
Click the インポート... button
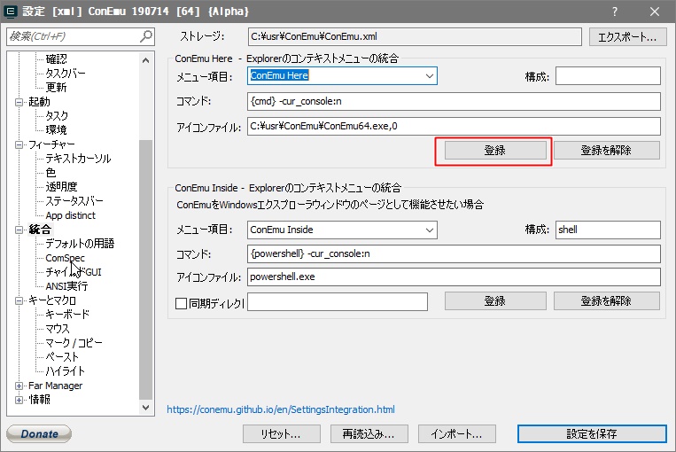456,434
